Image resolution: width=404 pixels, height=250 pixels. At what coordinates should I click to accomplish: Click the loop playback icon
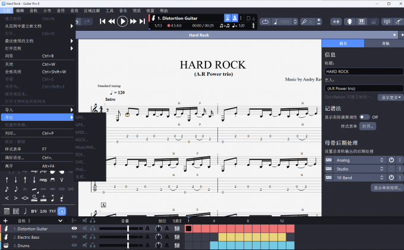265,22
